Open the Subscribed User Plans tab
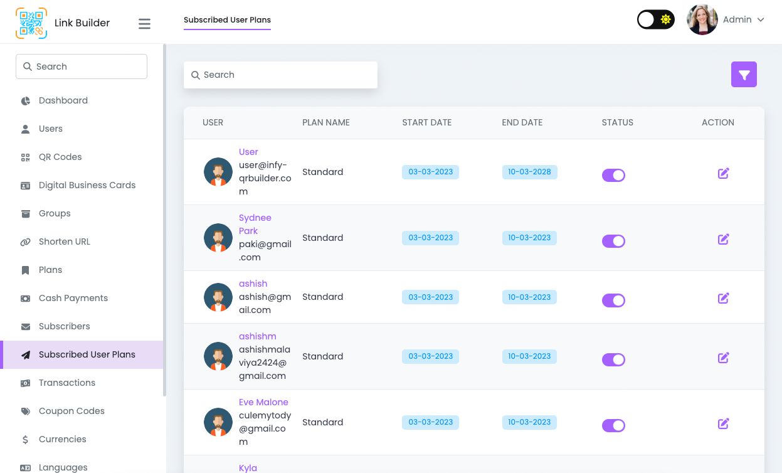This screenshot has width=782, height=473. pos(227,20)
